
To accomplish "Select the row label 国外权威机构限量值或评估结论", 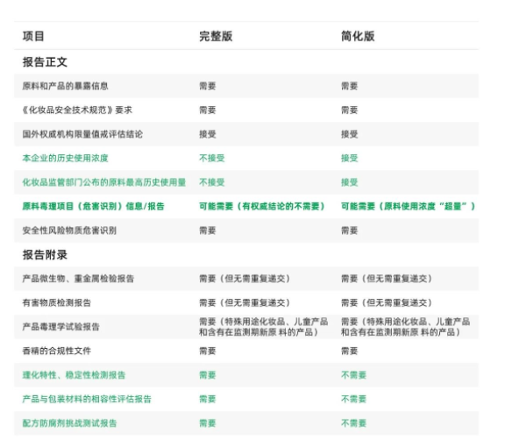I will 82,134.
